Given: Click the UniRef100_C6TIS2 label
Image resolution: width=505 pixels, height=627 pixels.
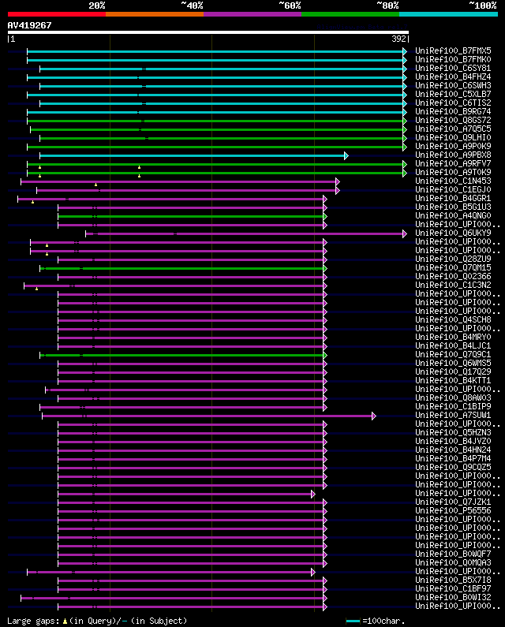Looking at the screenshot, I should pos(453,103).
